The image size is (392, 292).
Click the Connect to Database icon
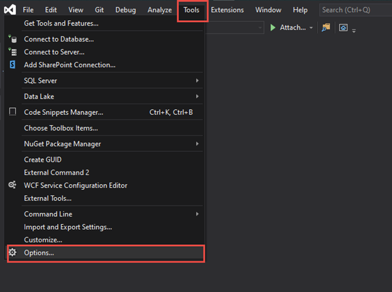click(x=12, y=39)
